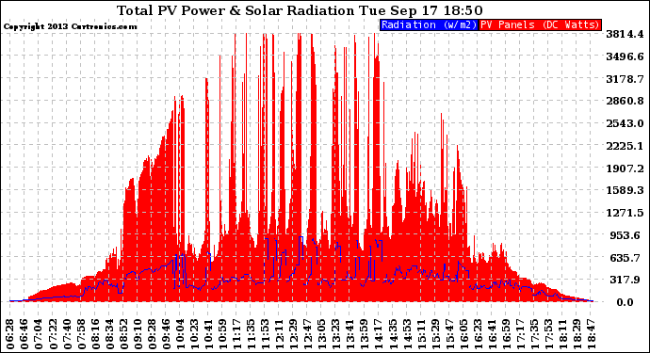The height and width of the screenshot is (353, 650).
Task: Click the 17:17 time label
Action: coord(520,334)
